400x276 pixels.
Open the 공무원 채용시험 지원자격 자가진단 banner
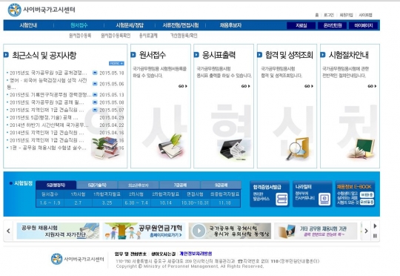tap(58, 231)
